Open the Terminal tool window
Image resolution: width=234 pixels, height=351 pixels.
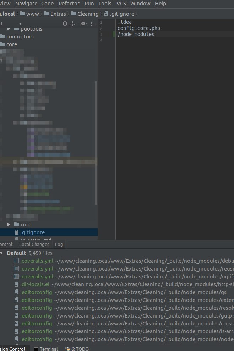tap(46, 349)
